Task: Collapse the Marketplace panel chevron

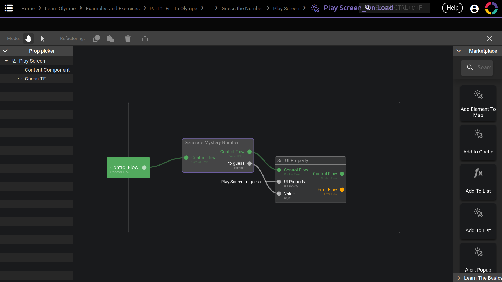Action: coord(459,51)
